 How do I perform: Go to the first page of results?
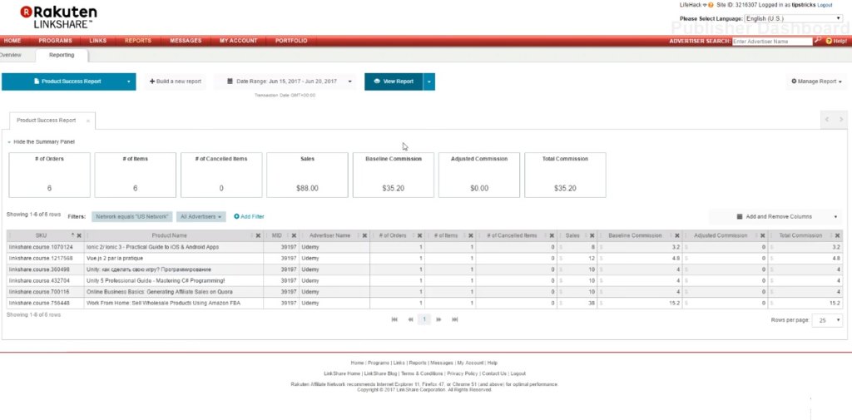(x=394, y=319)
